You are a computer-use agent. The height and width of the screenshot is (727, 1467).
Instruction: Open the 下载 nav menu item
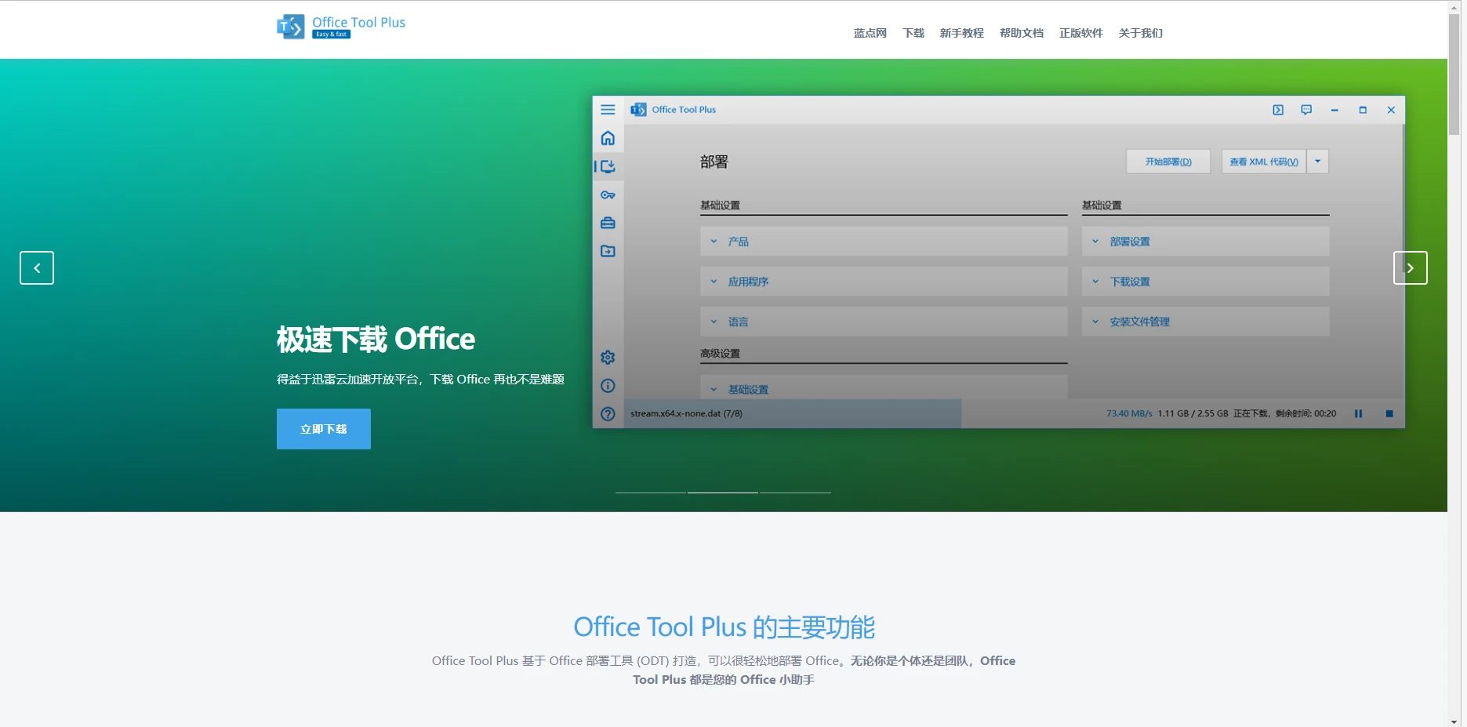point(913,33)
